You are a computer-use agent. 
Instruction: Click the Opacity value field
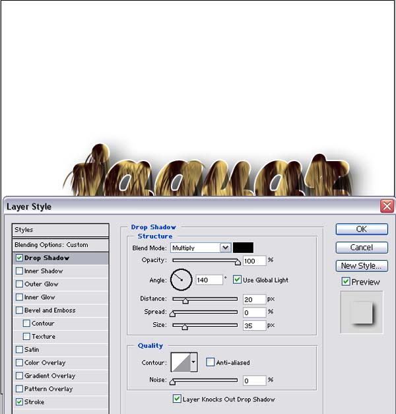pos(255,261)
